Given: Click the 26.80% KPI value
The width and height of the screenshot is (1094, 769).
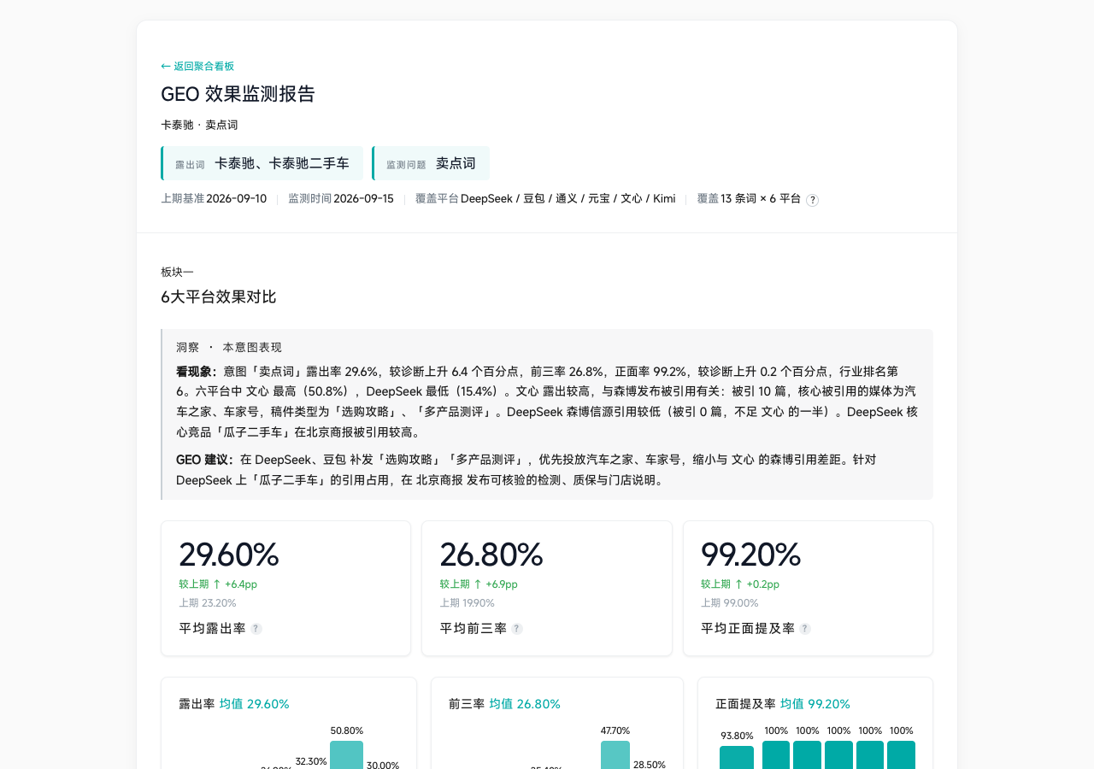Looking at the screenshot, I should (491, 555).
